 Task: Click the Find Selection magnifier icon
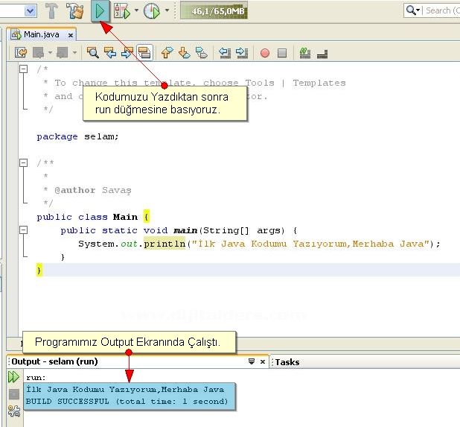(x=93, y=53)
